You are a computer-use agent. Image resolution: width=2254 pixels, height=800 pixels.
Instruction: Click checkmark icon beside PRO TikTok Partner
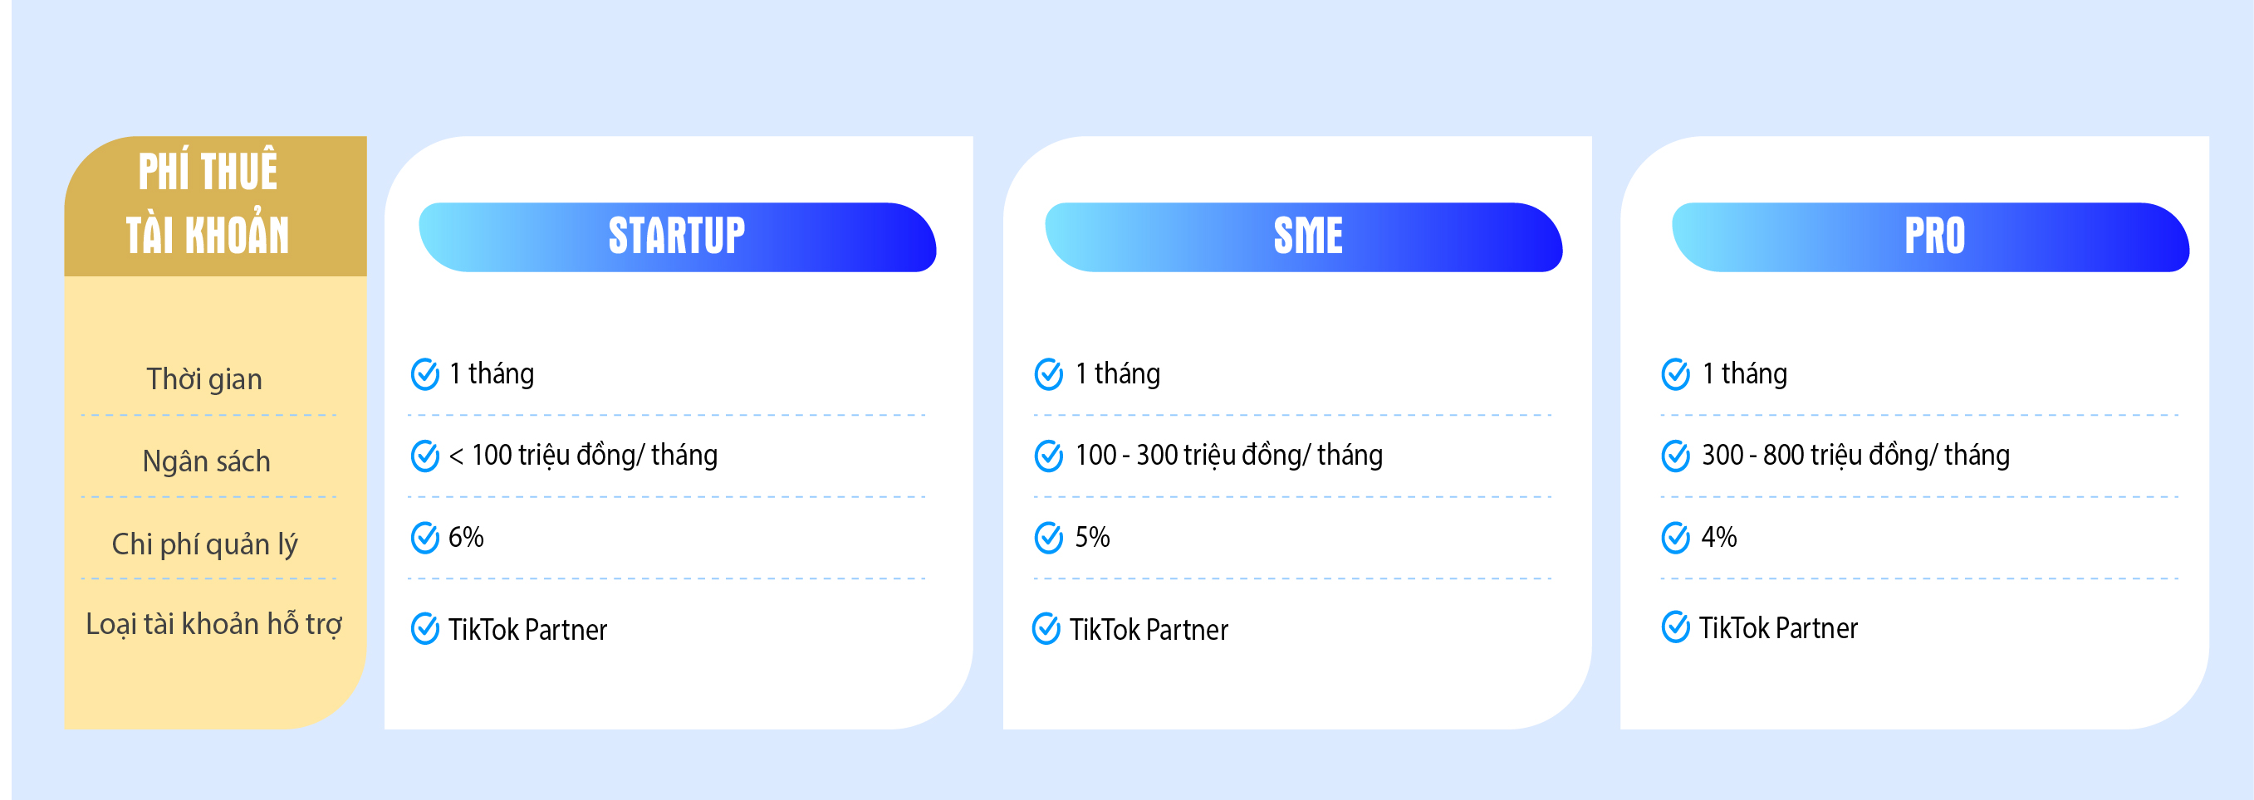1676,627
